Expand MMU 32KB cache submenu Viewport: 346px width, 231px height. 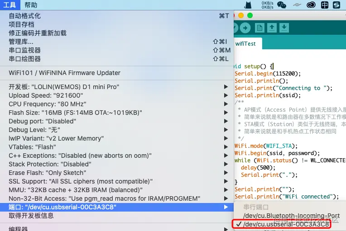click(117, 190)
